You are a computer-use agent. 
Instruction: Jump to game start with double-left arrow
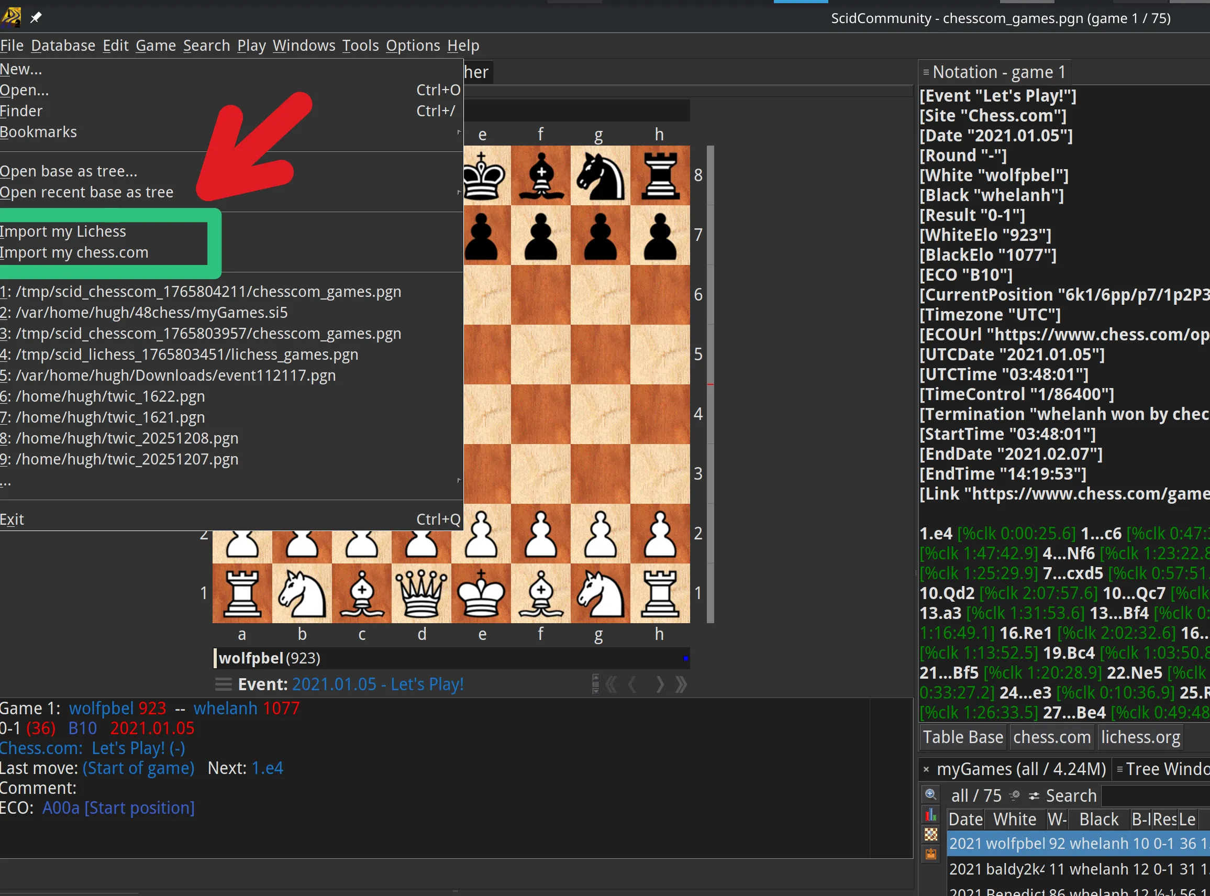click(611, 684)
